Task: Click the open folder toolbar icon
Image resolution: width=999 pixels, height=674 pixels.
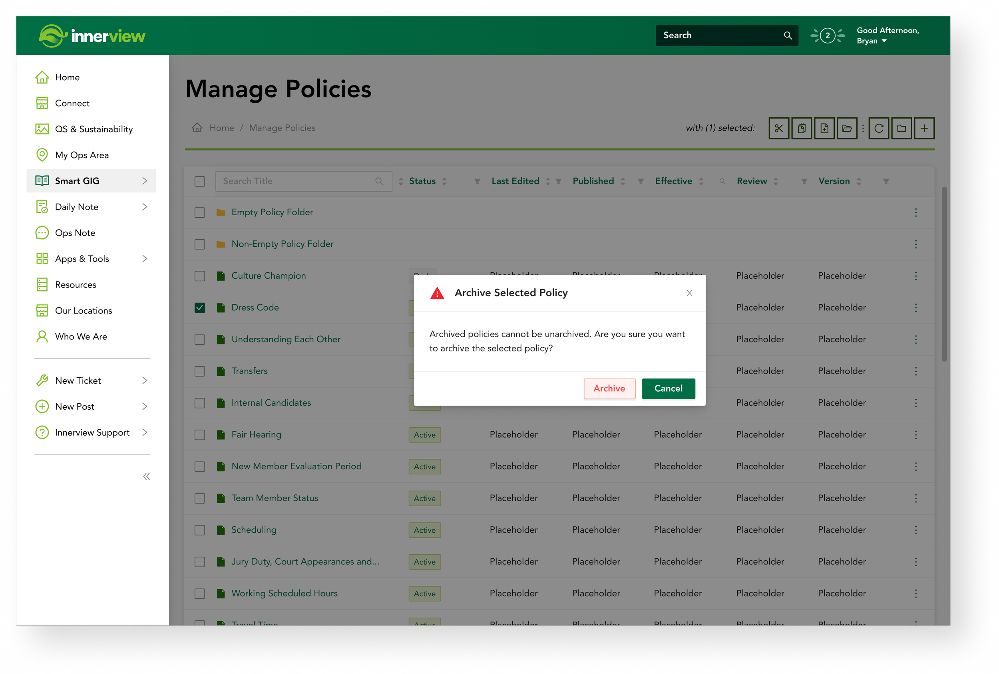Action: (847, 128)
